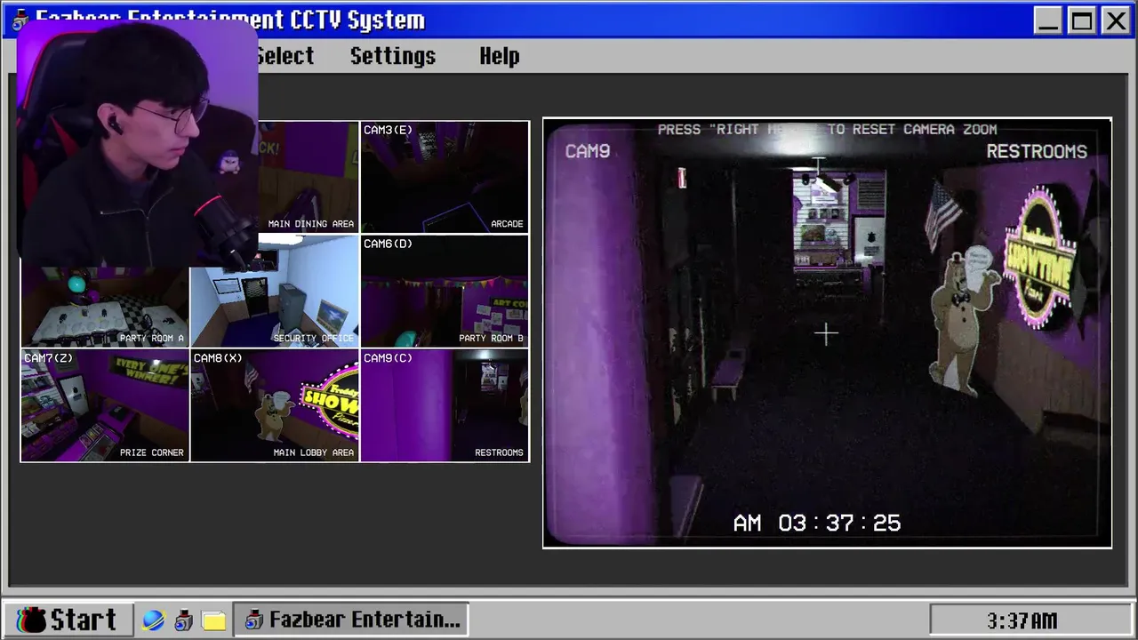Viewport: 1138px width, 640px height.
Task: Maximize the CCTV System window
Action: (1082, 20)
